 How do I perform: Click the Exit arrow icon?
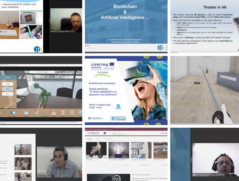tap(72, 113)
